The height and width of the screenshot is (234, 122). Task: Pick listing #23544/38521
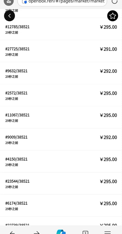[x=61, y=183]
